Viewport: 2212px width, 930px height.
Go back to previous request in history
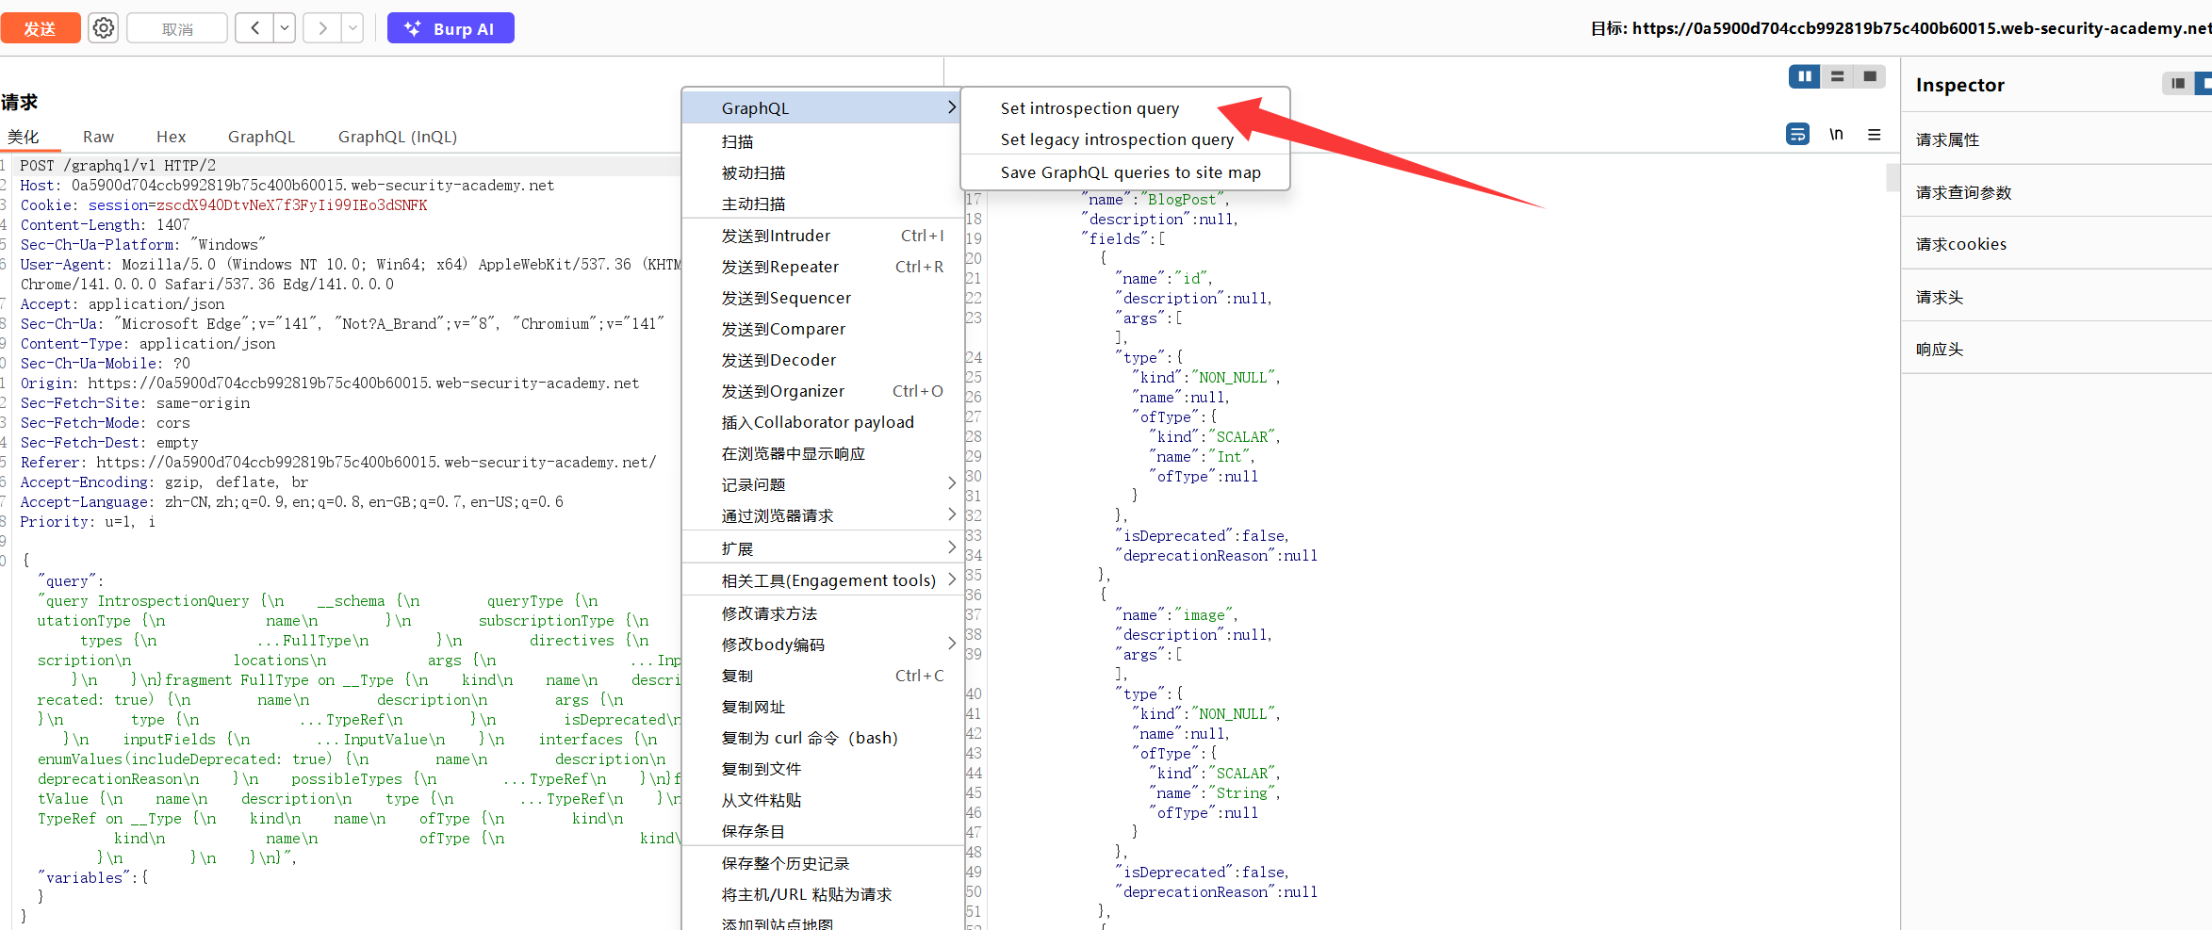(254, 28)
